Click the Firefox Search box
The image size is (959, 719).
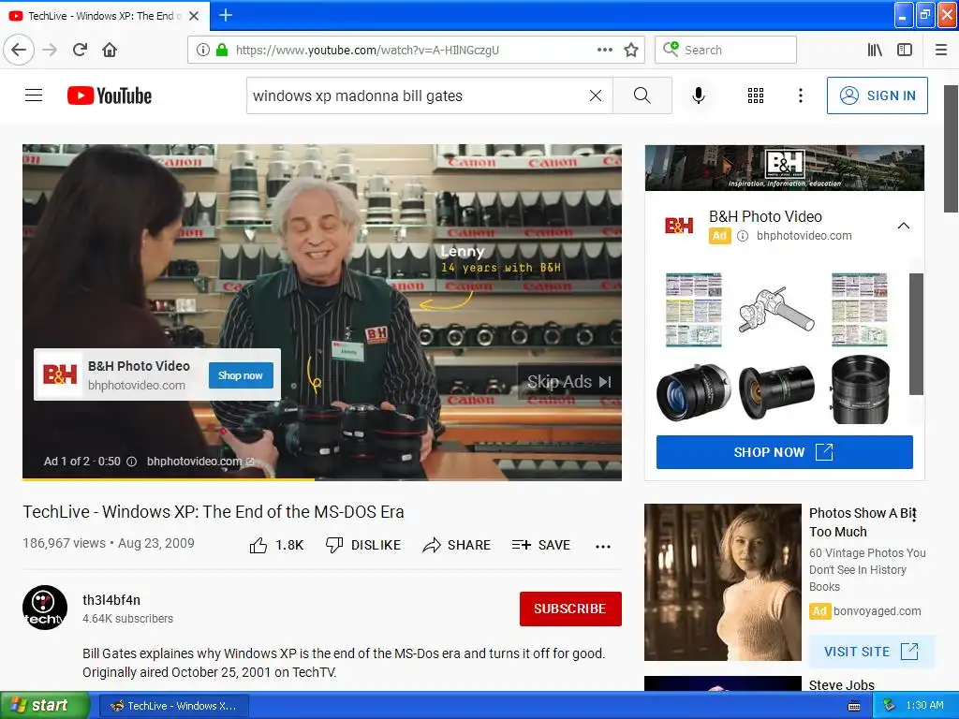coord(726,50)
